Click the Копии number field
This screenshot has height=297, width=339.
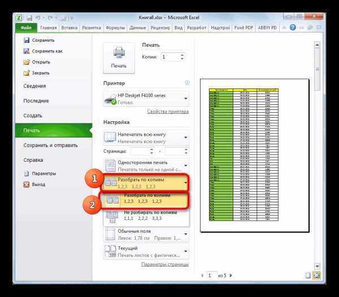click(x=170, y=57)
